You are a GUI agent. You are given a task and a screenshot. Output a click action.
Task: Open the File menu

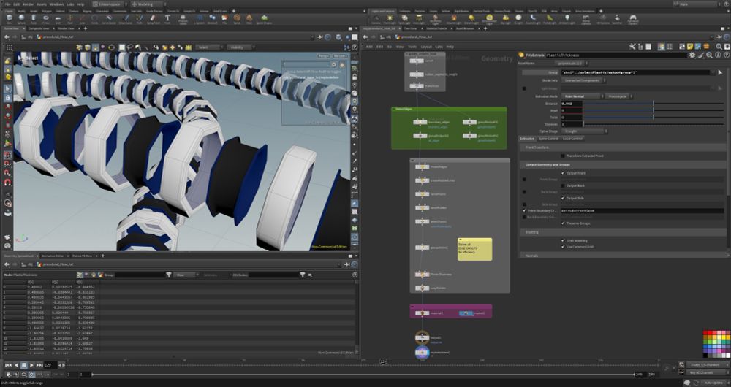(7, 4)
